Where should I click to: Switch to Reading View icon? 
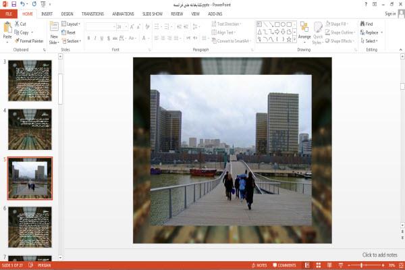(329, 265)
